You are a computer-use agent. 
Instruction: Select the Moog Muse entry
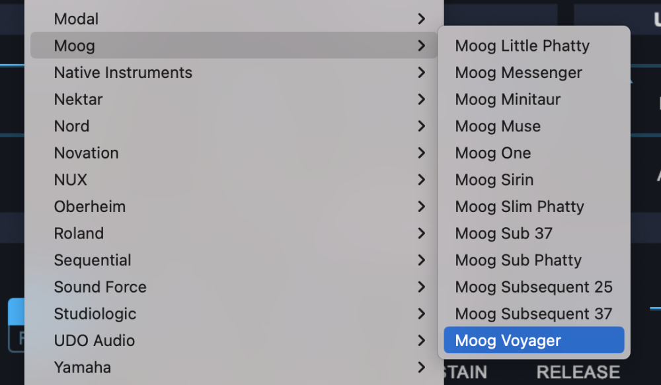point(498,126)
